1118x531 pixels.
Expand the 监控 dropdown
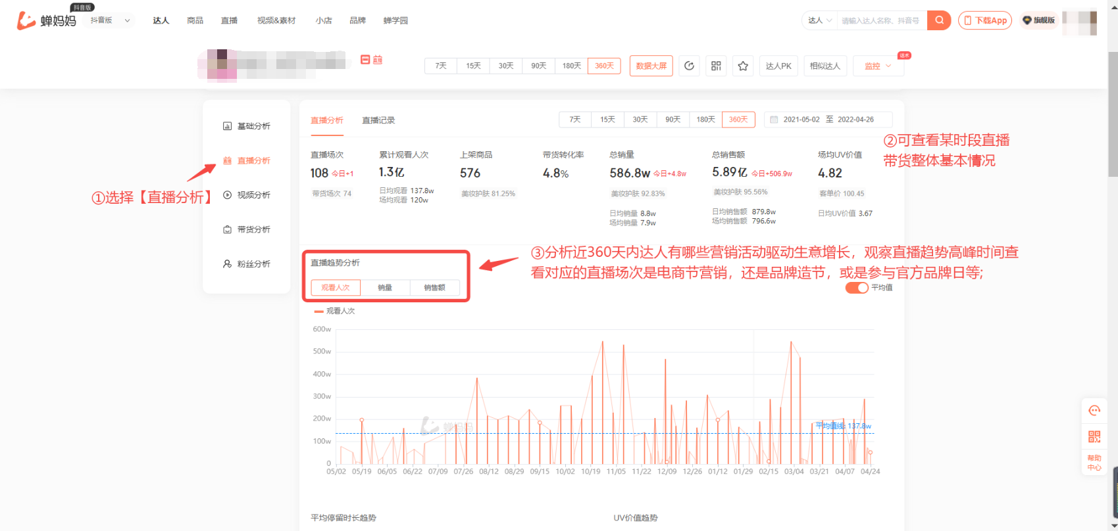pos(878,66)
